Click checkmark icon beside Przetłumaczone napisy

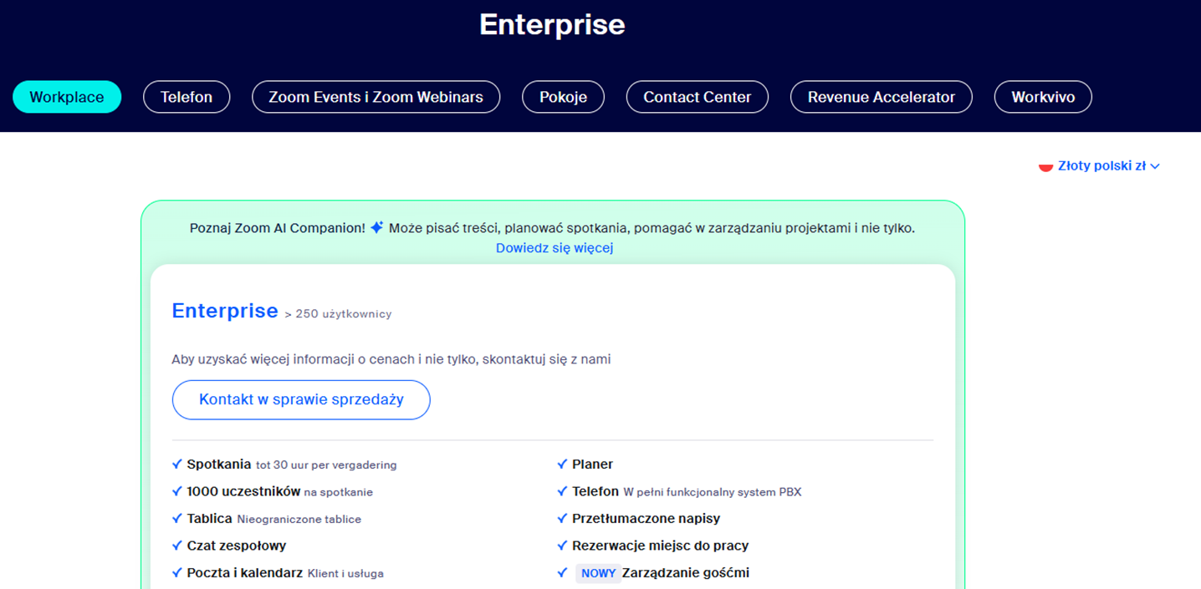(x=562, y=519)
